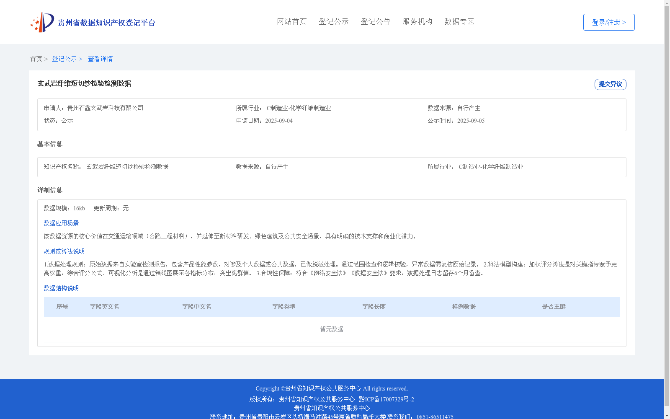
Task: Click the 详细信息 section heading
Action: (50, 190)
